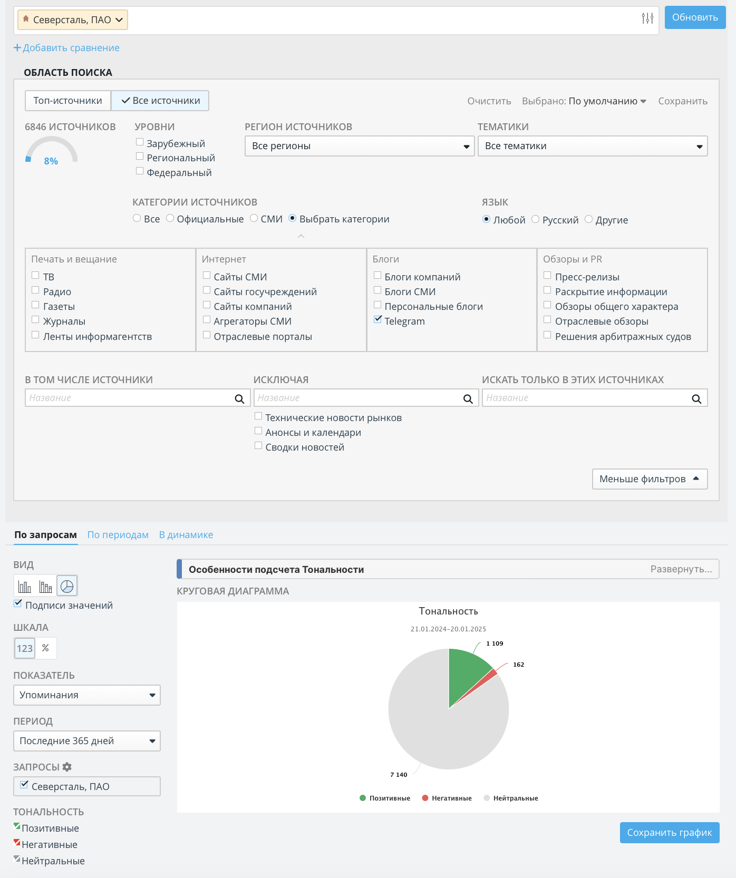
Task: Open the Северсталь, ПАО object dropdown
Action: point(73,20)
